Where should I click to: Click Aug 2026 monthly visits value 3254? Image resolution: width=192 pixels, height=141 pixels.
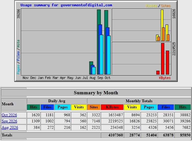point(136,127)
